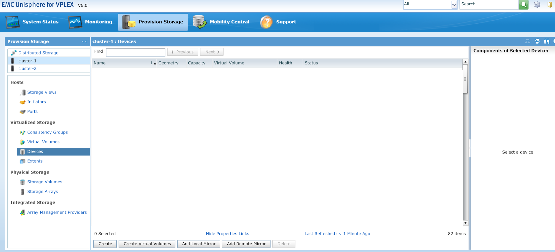Click the Mobility Central disks icon

click(200, 22)
